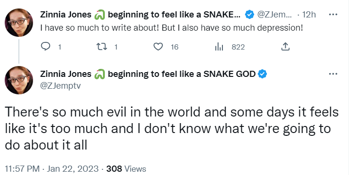
Task: Open the @ZJemptv handle link
Action: click(x=60, y=85)
